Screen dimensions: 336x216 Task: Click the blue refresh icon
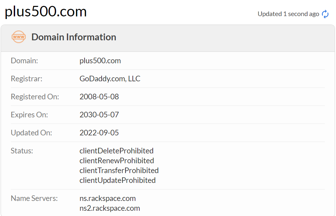pyautogui.click(x=325, y=14)
